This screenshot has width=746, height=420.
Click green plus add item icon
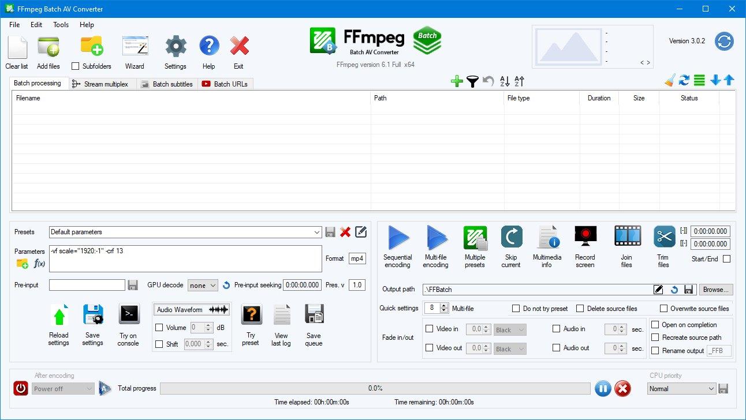click(x=457, y=81)
